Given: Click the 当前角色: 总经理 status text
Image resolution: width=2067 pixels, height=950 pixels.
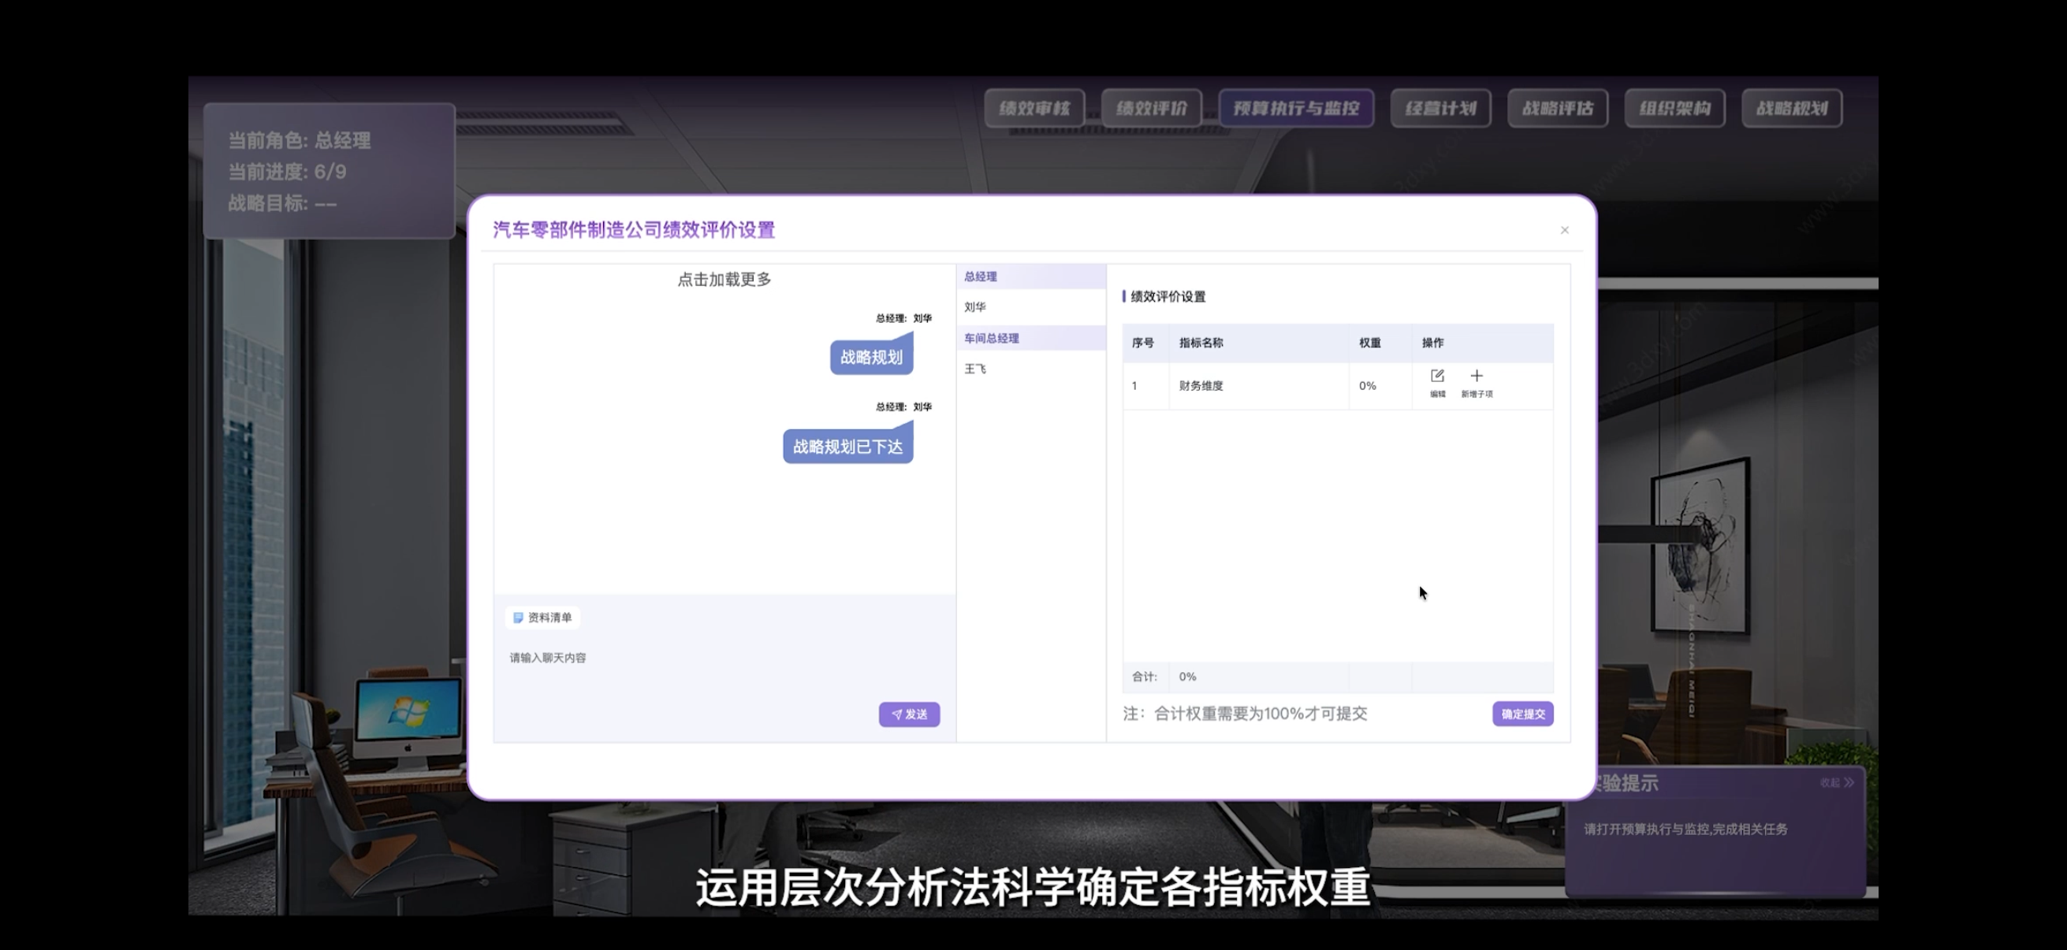Looking at the screenshot, I should click(x=300, y=140).
